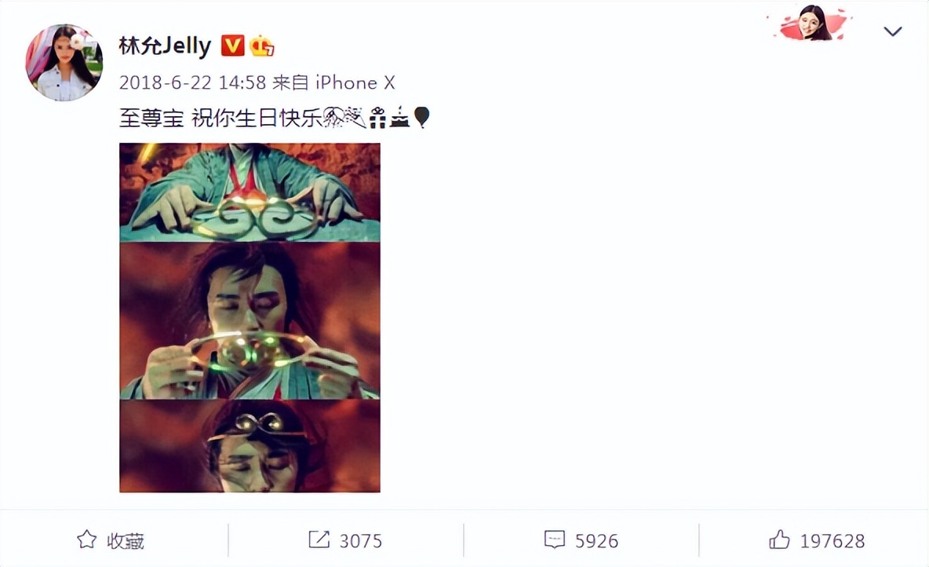Click the crown membership badge icon
Image resolution: width=929 pixels, height=567 pixels.
click(261, 46)
